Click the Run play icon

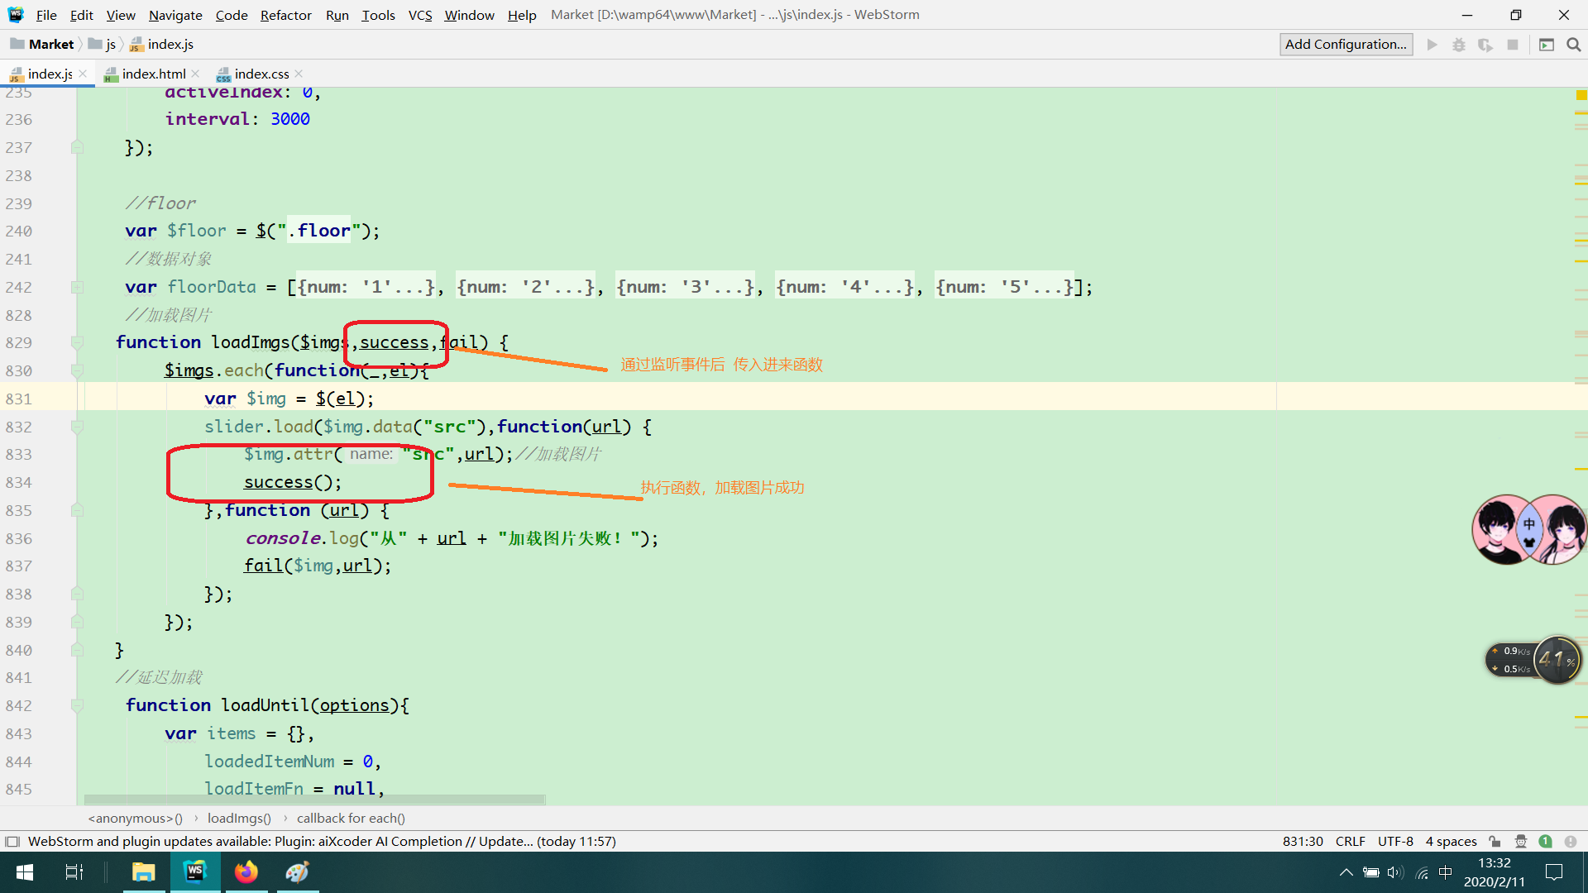click(1432, 45)
